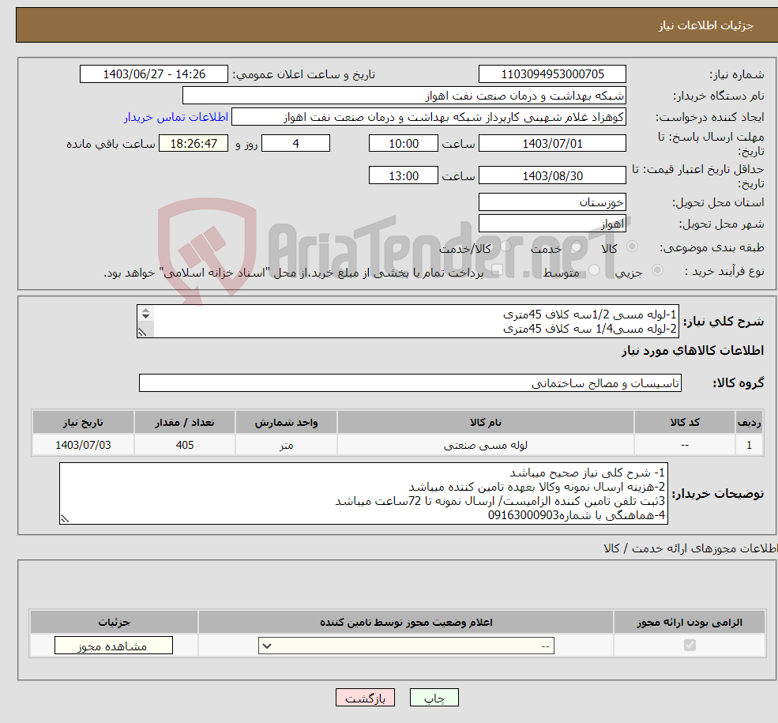Click the اطلاعات کالاهای مورد نیاز heading
Image resolution: width=778 pixels, height=723 pixels.
(693, 351)
